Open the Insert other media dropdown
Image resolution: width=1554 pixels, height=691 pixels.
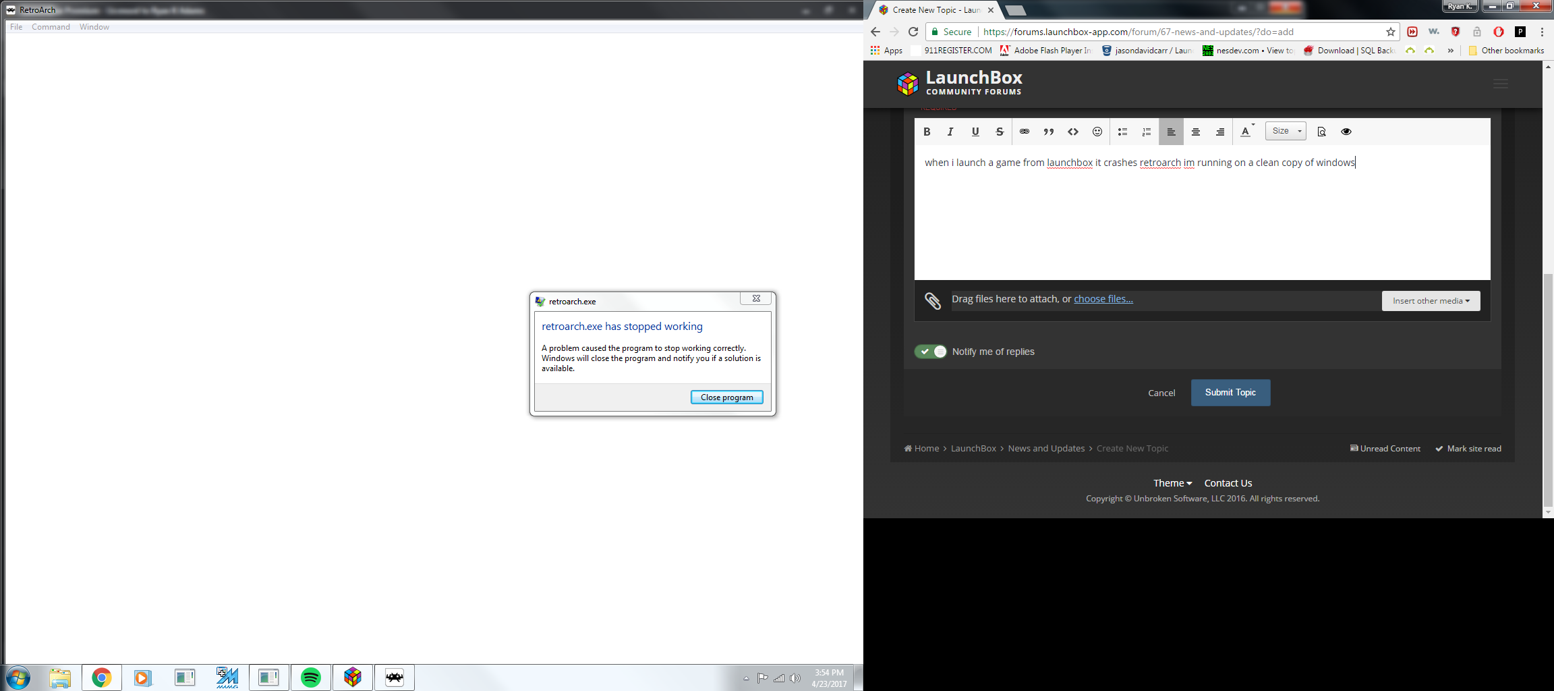pyautogui.click(x=1431, y=301)
